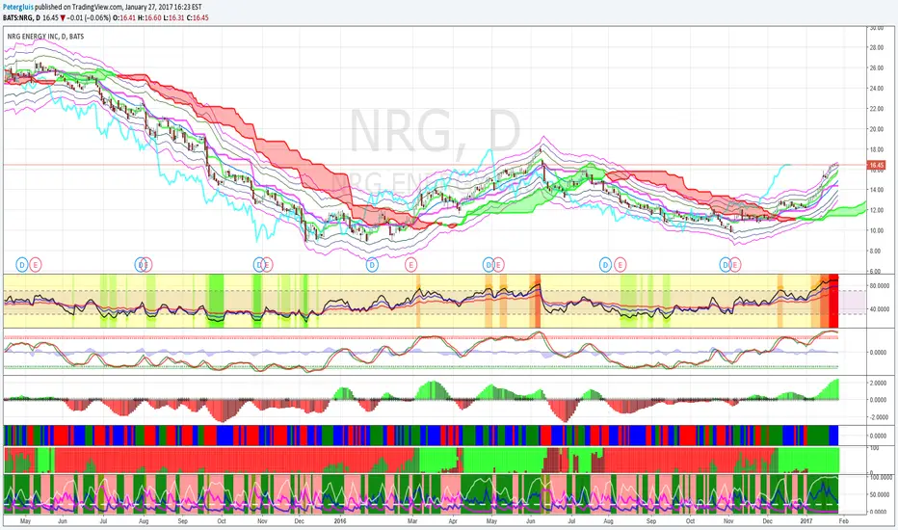Click the L:16.31 low value
Image resolution: width=898 pixels, height=530 pixels.
click(173, 17)
